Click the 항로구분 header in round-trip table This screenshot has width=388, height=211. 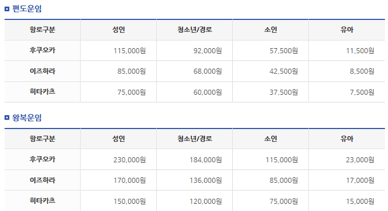42,138
